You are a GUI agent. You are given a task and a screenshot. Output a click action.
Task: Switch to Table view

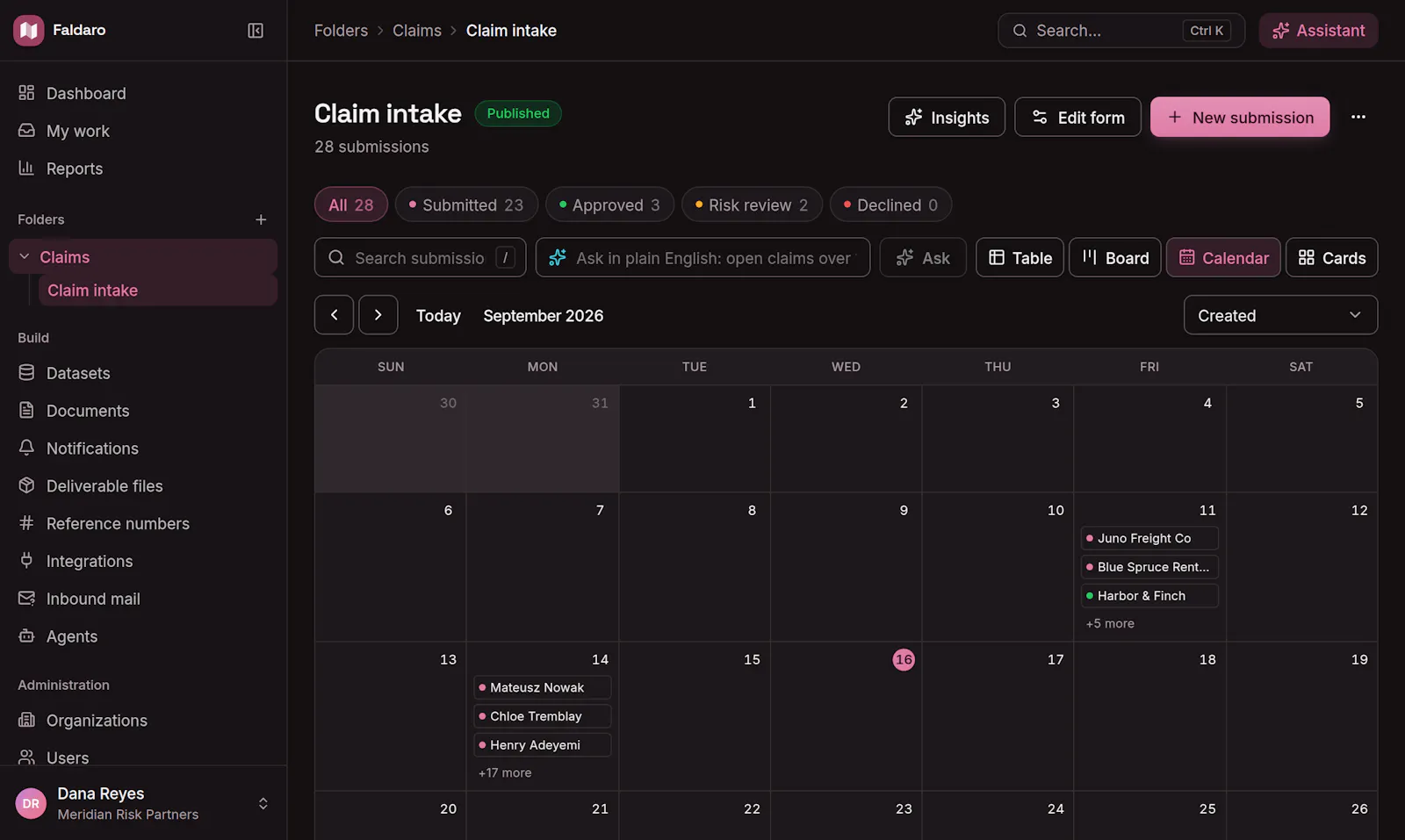pos(1020,258)
